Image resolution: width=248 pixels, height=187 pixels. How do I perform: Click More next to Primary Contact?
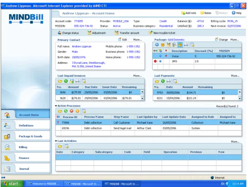click(137, 40)
